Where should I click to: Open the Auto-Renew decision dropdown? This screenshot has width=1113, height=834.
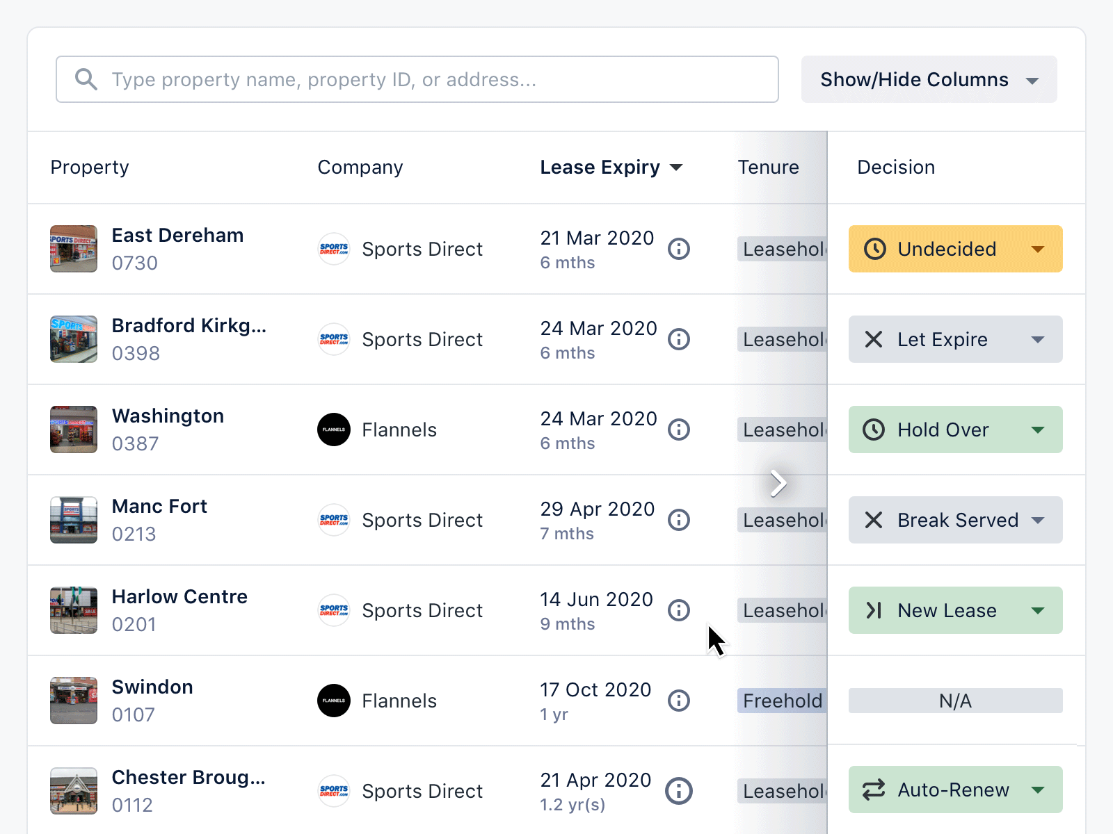(955, 790)
